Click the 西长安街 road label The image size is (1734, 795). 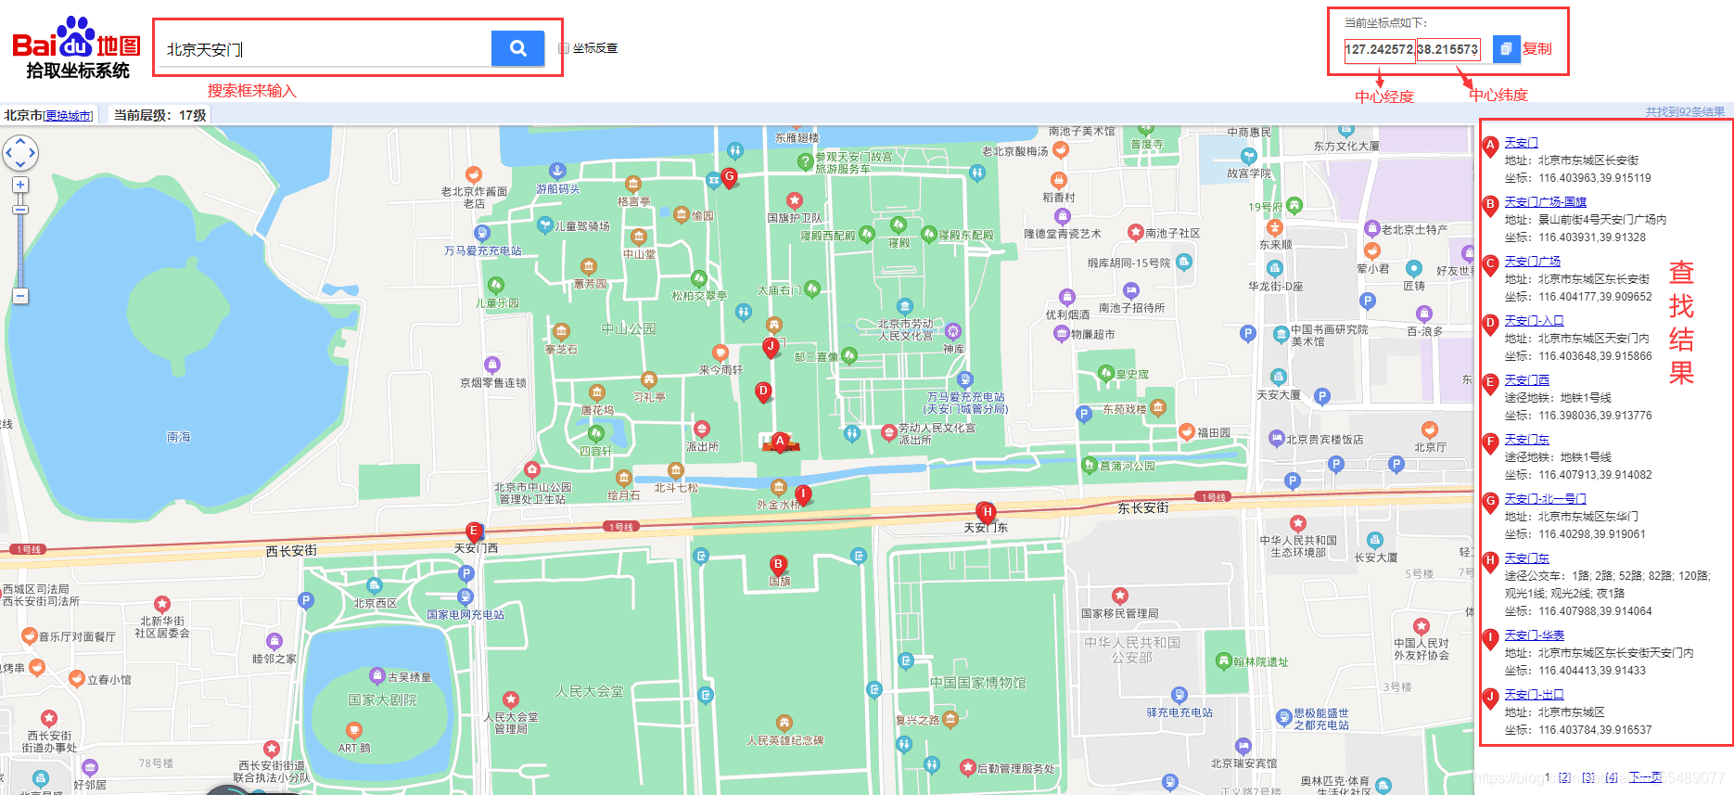291,550
